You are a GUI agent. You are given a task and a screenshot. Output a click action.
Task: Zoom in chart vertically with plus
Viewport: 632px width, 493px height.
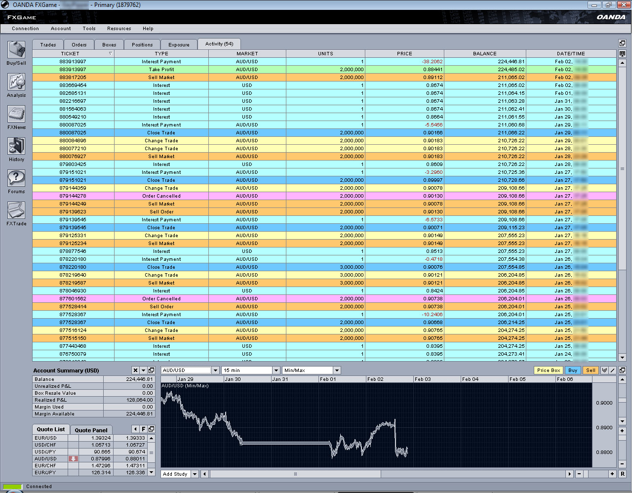622,431
